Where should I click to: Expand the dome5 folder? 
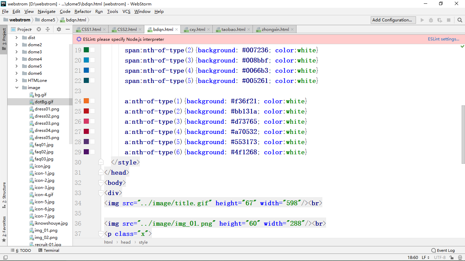[x=17, y=66]
